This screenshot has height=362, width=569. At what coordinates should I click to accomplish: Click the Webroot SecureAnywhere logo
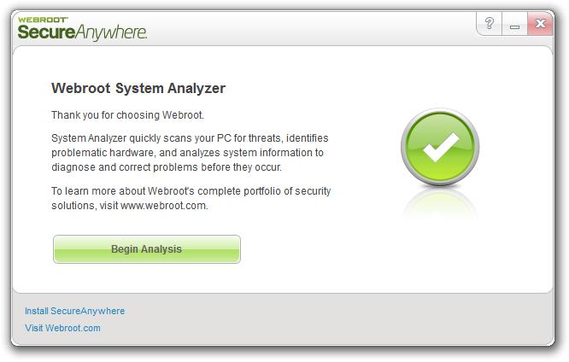pyautogui.click(x=82, y=28)
